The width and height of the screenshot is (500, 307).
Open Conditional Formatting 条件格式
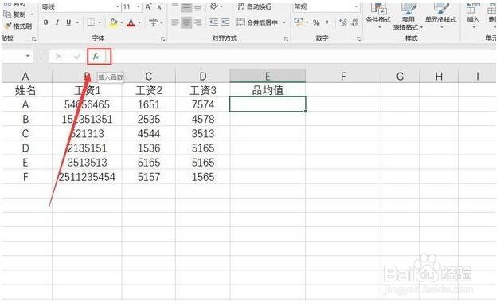coord(378,16)
